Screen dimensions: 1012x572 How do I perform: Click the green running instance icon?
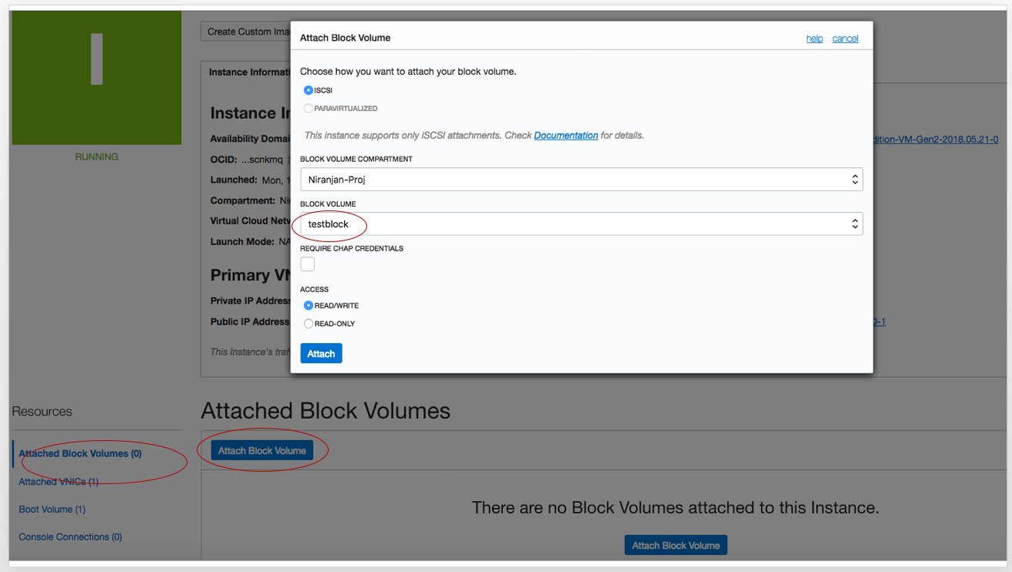96,78
